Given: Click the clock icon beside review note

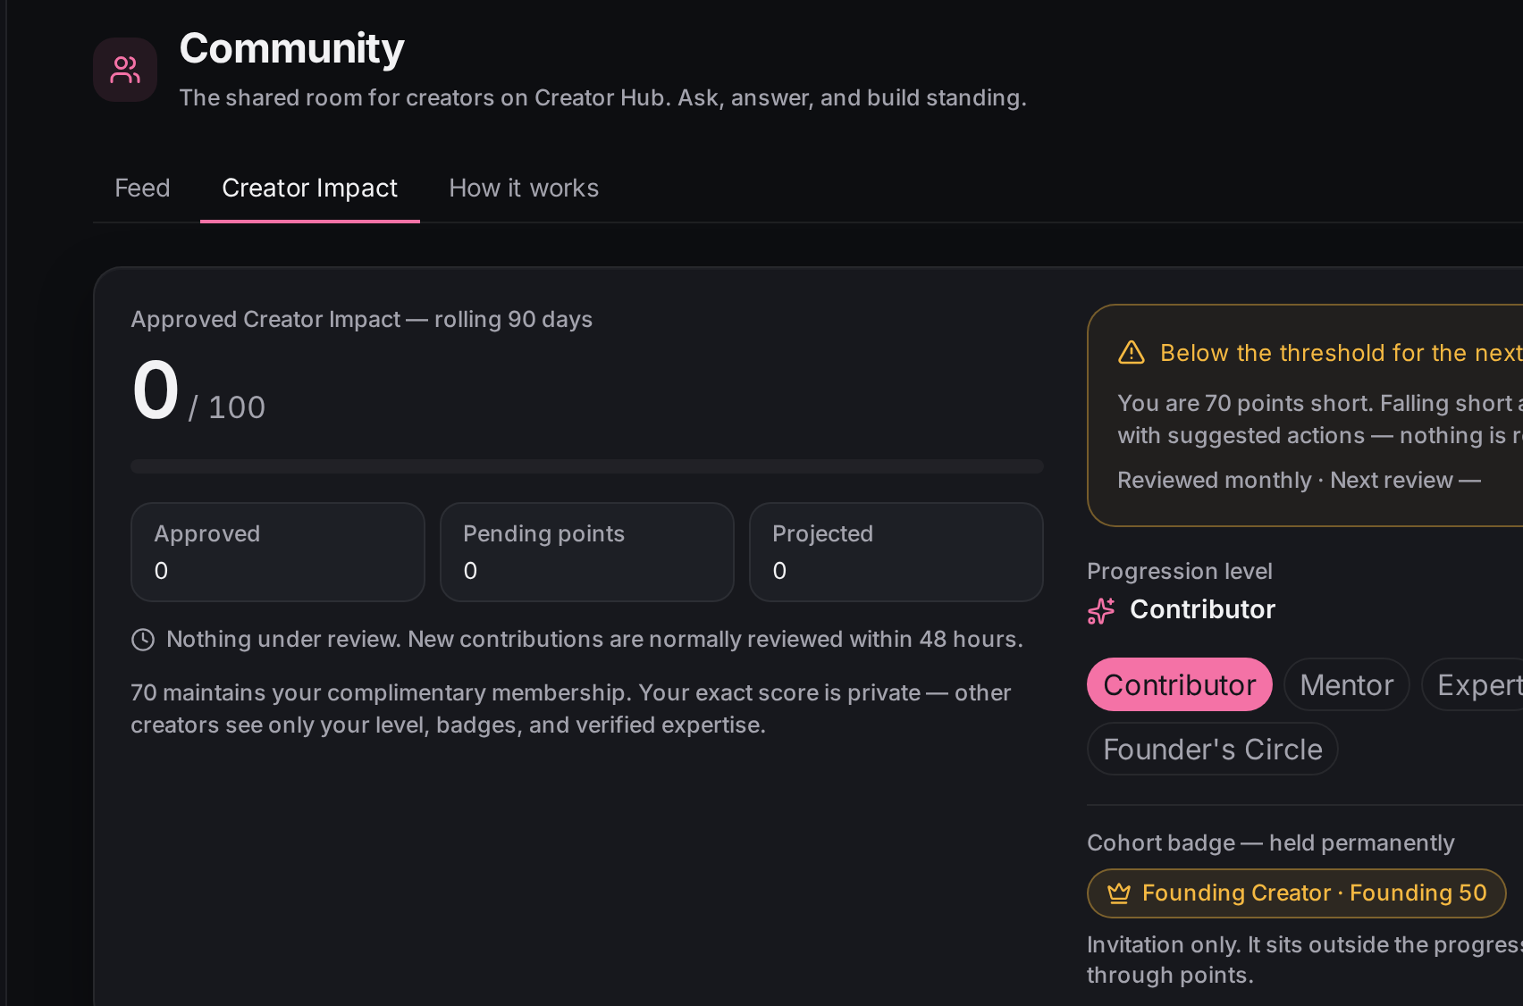Looking at the screenshot, I should (x=143, y=640).
